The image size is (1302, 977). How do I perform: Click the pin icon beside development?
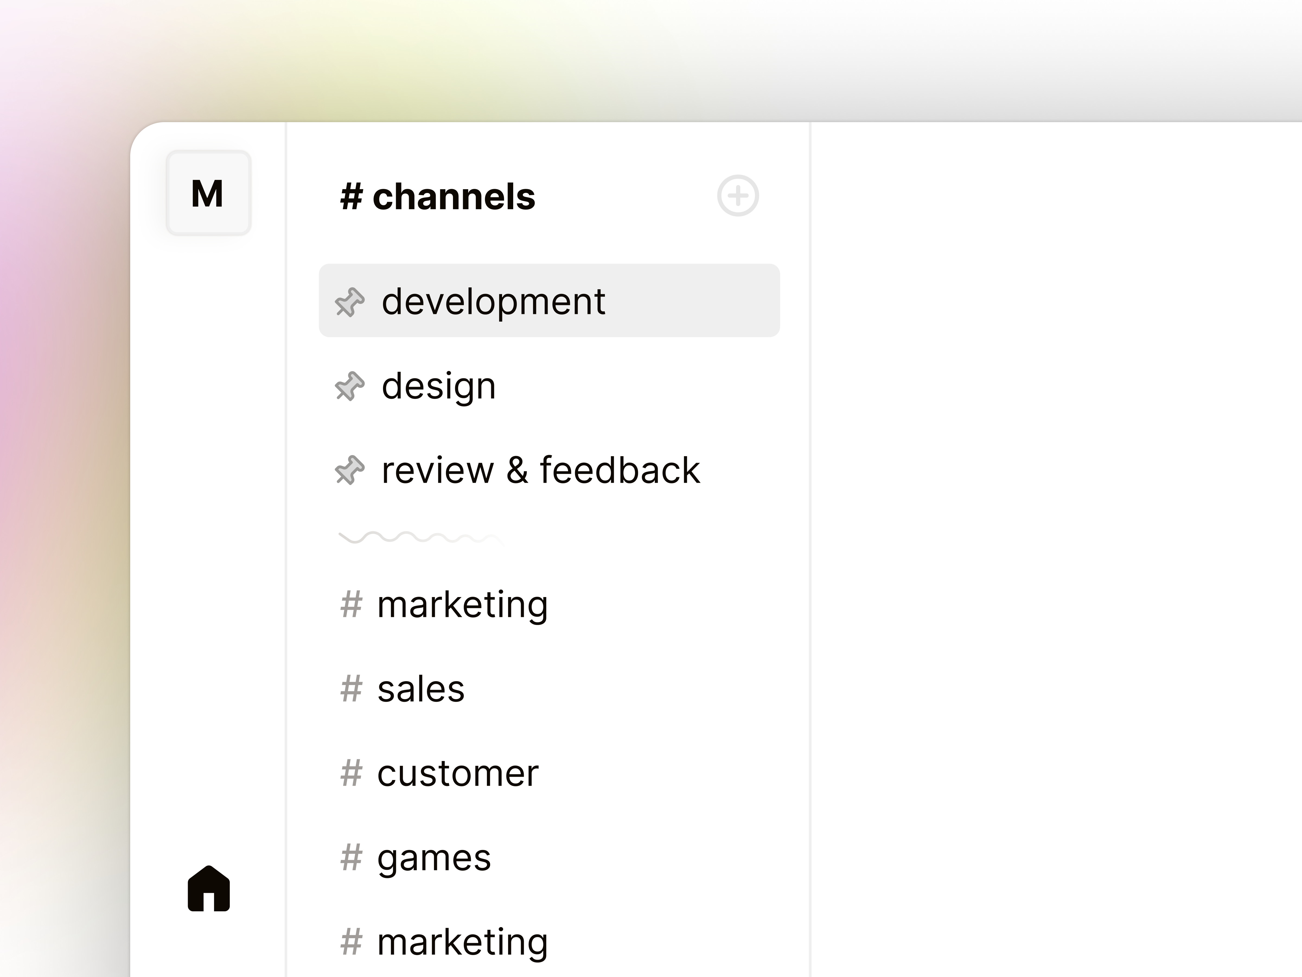(350, 302)
